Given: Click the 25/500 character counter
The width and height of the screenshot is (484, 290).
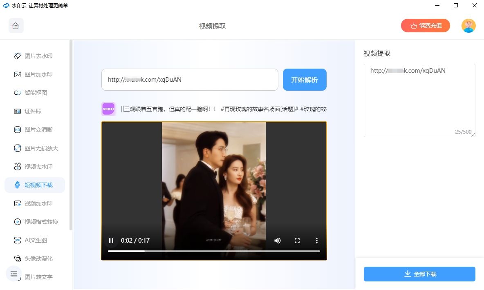Looking at the screenshot, I should (x=463, y=132).
